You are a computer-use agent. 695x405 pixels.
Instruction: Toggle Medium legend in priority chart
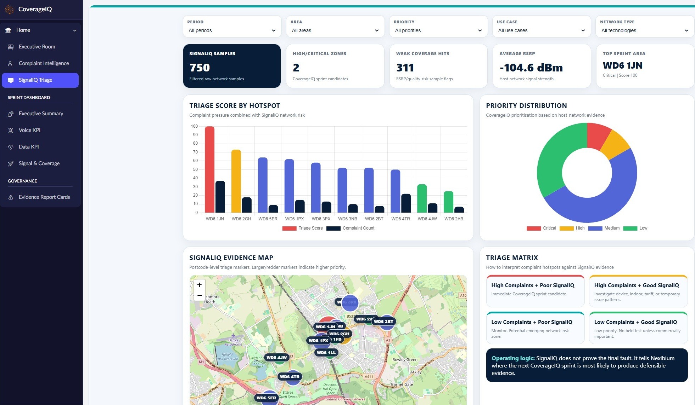pyautogui.click(x=604, y=228)
